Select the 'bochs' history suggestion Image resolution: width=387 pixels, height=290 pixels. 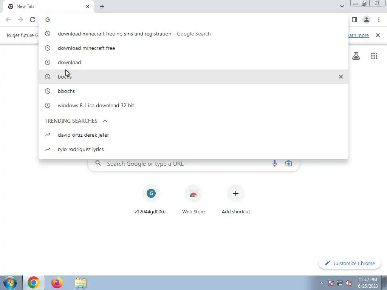click(193, 77)
